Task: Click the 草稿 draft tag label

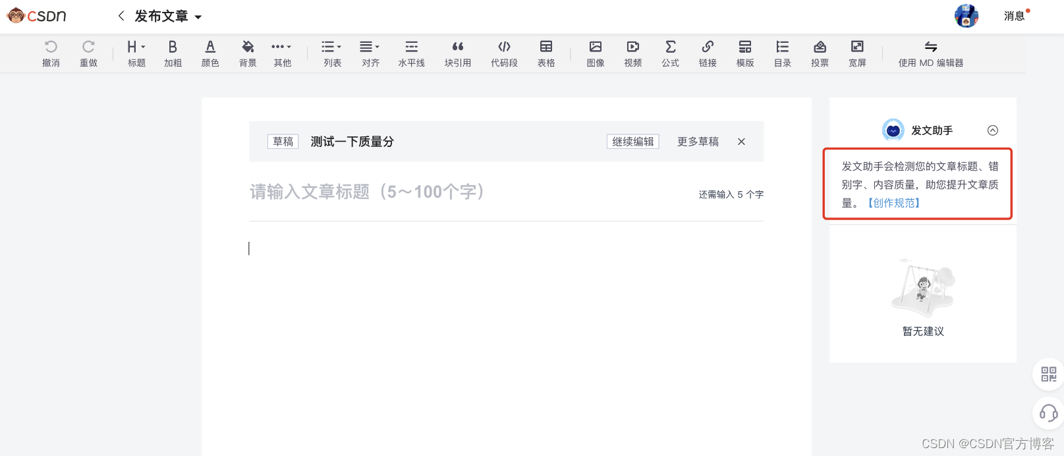Action: [x=283, y=142]
